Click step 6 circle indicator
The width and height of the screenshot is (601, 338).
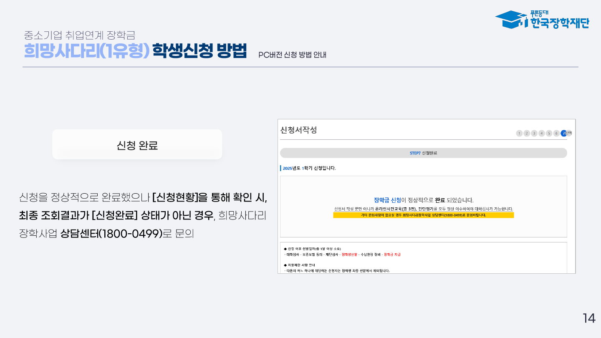pos(556,134)
